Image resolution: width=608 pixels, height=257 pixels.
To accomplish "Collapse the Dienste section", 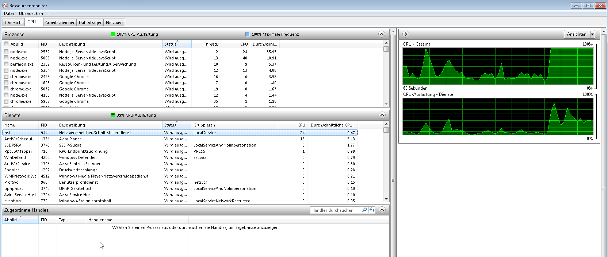I will (x=382, y=115).
